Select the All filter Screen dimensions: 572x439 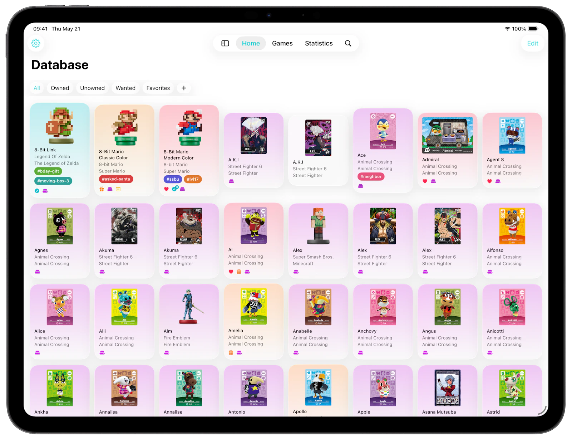37,88
